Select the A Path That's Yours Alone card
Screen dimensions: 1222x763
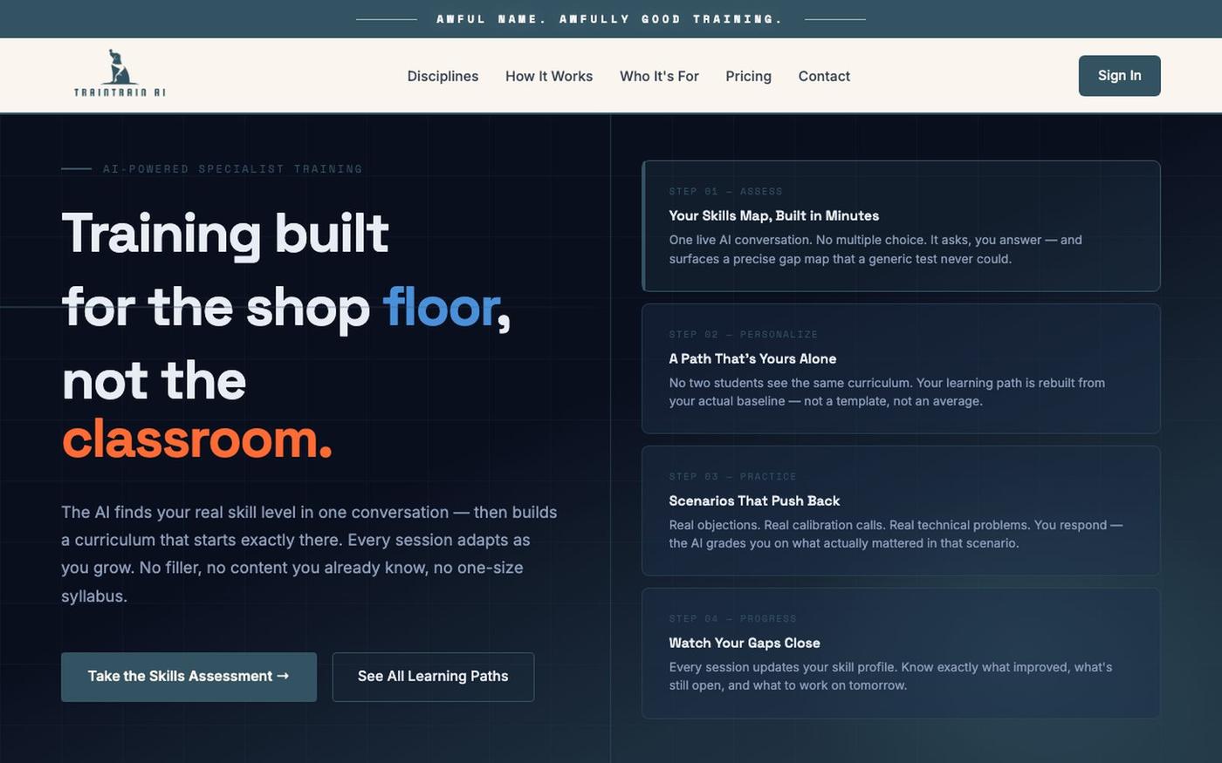[901, 368]
